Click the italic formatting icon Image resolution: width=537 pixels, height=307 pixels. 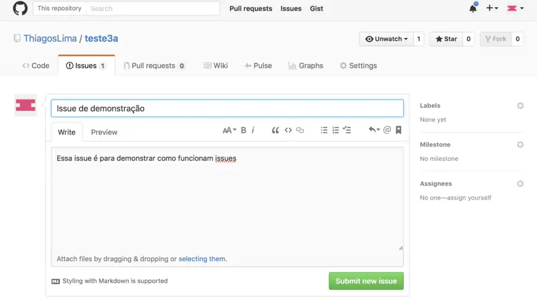[253, 130]
